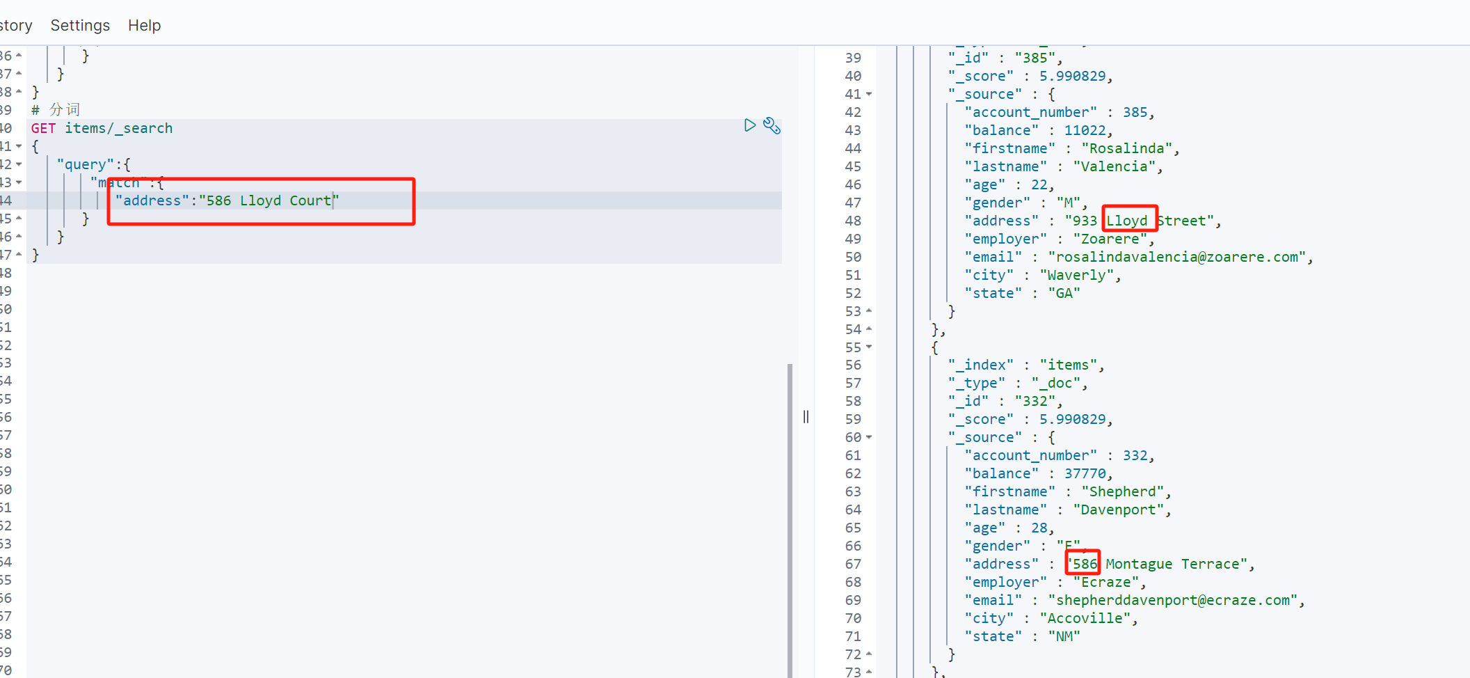Image resolution: width=1470 pixels, height=678 pixels.
Task: Toggle fold marker at output line 73
Action: point(869,672)
